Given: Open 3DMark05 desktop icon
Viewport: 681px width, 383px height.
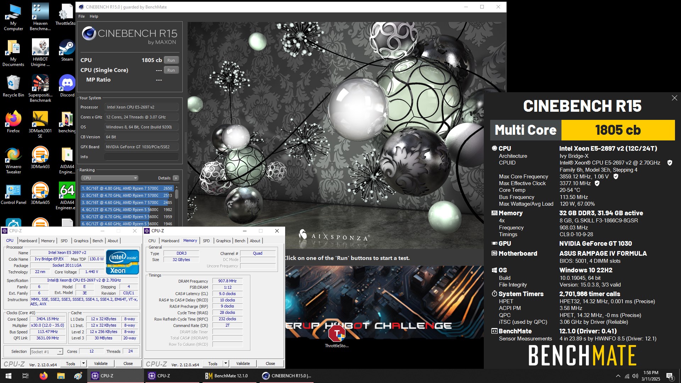Looking at the screenshot, I should coord(40,194).
